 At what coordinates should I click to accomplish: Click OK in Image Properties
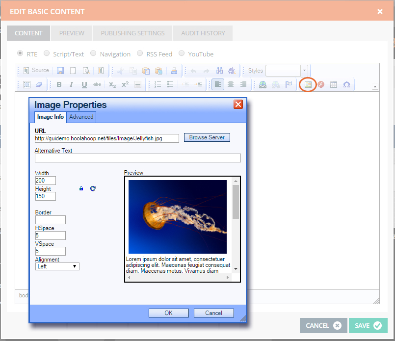click(x=168, y=313)
